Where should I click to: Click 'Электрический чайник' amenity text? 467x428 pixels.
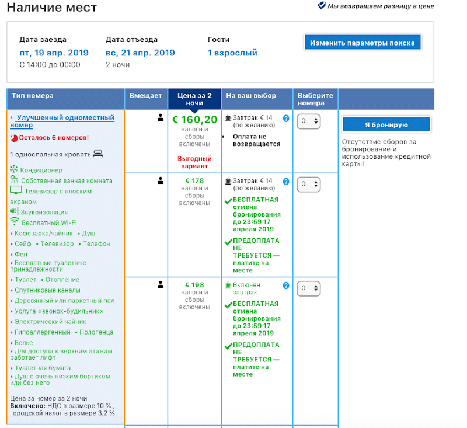[x=51, y=322]
